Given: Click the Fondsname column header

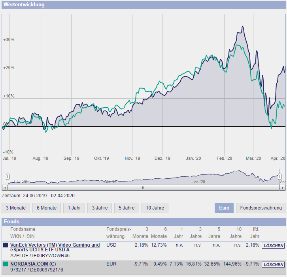Looking at the screenshot, I should click(x=23, y=229).
